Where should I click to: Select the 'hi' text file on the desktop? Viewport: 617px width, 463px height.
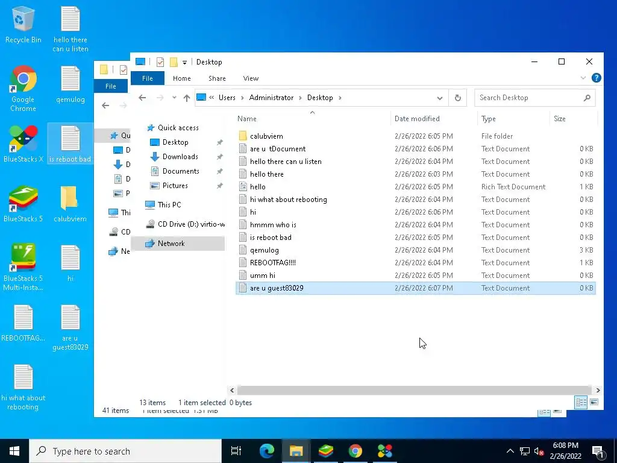[x=70, y=264]
